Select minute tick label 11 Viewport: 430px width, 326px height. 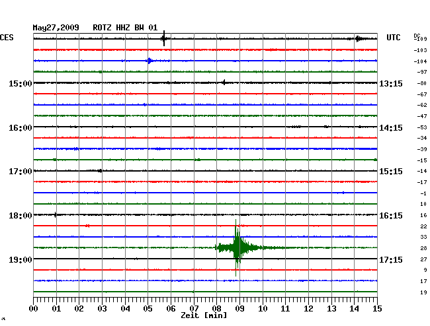(x=285, y=309)
